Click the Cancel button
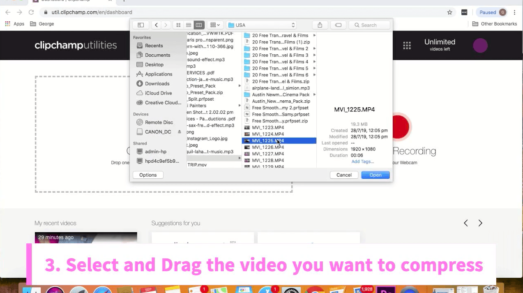This screenshot has width=523, height=293. coord(344,175)
